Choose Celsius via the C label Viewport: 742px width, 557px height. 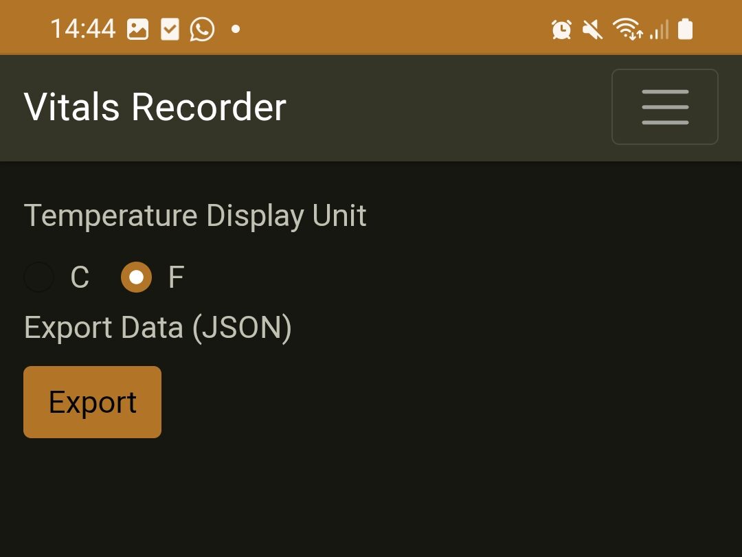coord(80,277)
